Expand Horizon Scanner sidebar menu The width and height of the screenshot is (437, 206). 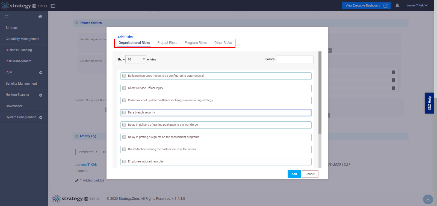[x=41, y=95]
